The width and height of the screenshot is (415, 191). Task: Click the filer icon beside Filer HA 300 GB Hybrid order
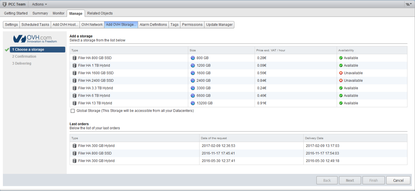(x=74, y=146)
